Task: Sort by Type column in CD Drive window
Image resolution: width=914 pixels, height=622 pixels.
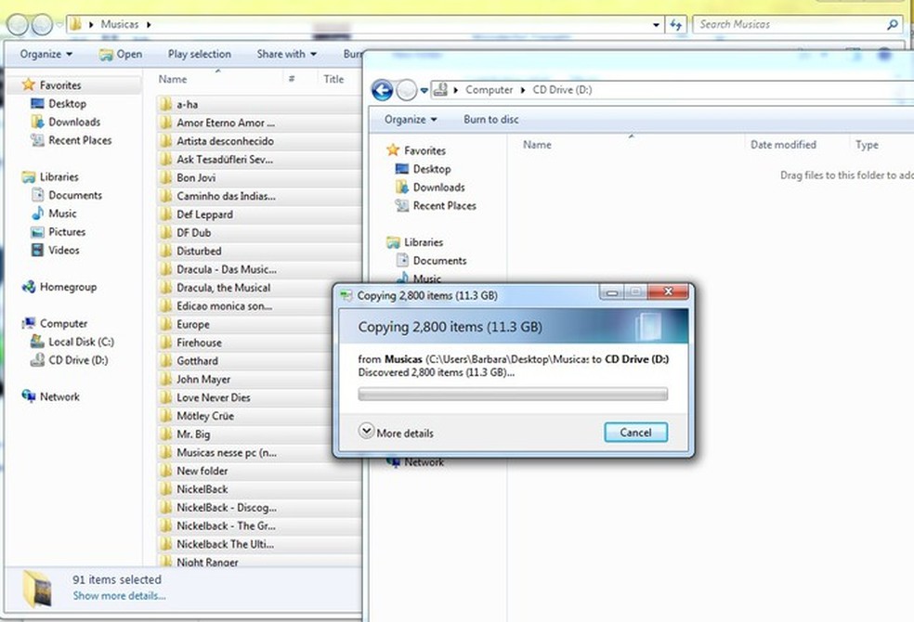Action: click(867, 145)
